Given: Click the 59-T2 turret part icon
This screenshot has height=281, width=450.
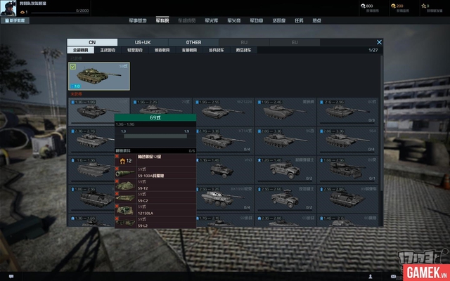Looking at the screenshot, I should [125, 185].
